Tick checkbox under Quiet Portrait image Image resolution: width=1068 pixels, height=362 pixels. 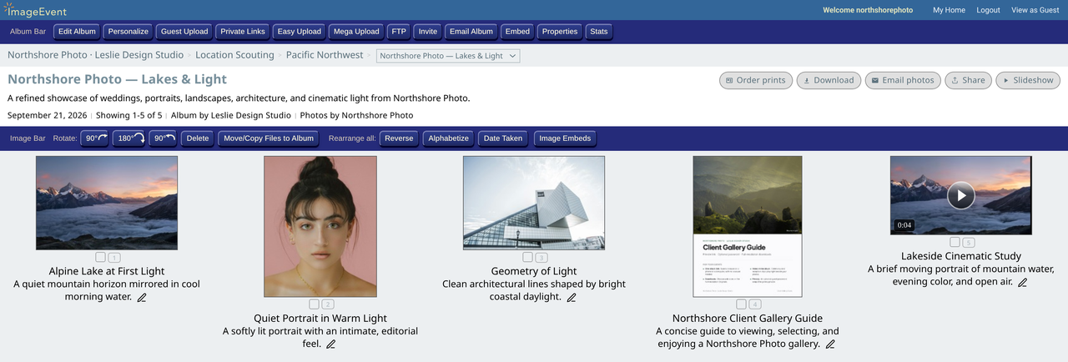(315, 304)
